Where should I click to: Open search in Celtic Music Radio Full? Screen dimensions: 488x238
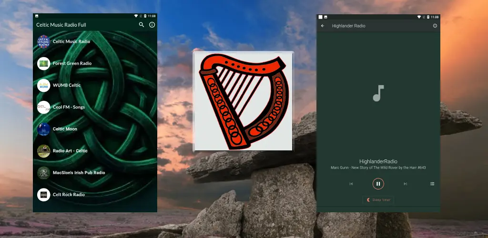(x=141, y=25)
